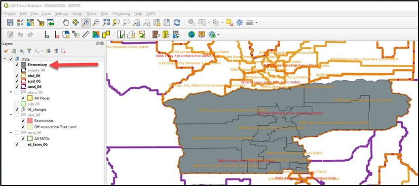Click the Save project icon
The width and height of the screenshot is (419, 186).
10,23
